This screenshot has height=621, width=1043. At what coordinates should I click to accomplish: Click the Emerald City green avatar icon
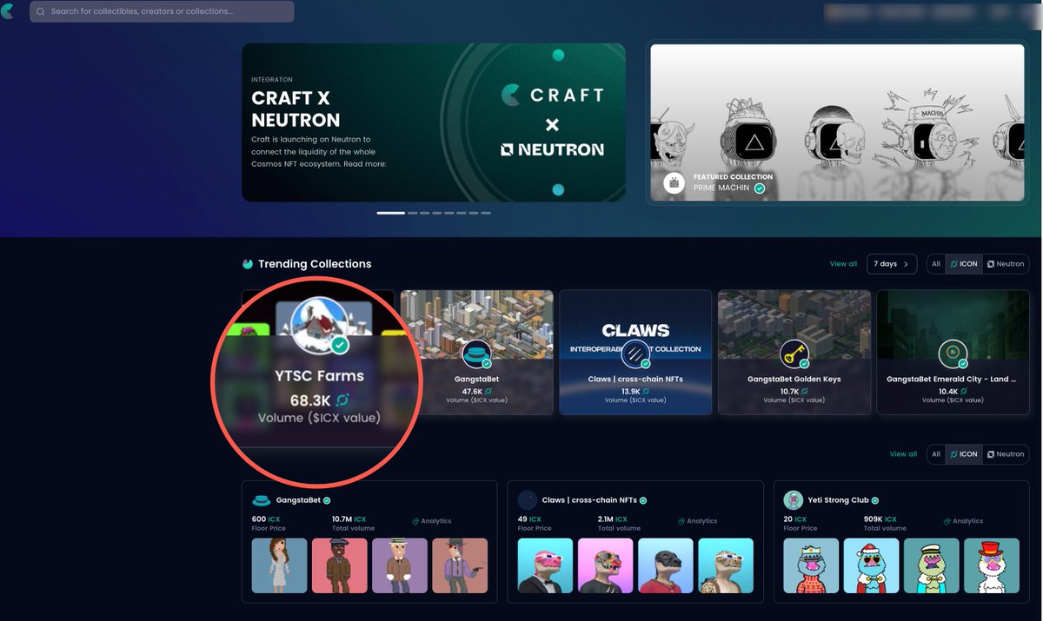coord(953,353)
